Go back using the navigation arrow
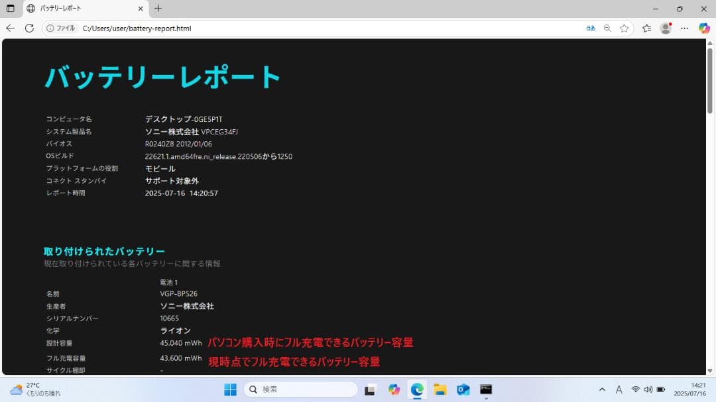This screenshot has width=716, height=402. click(x=10, y=28)
